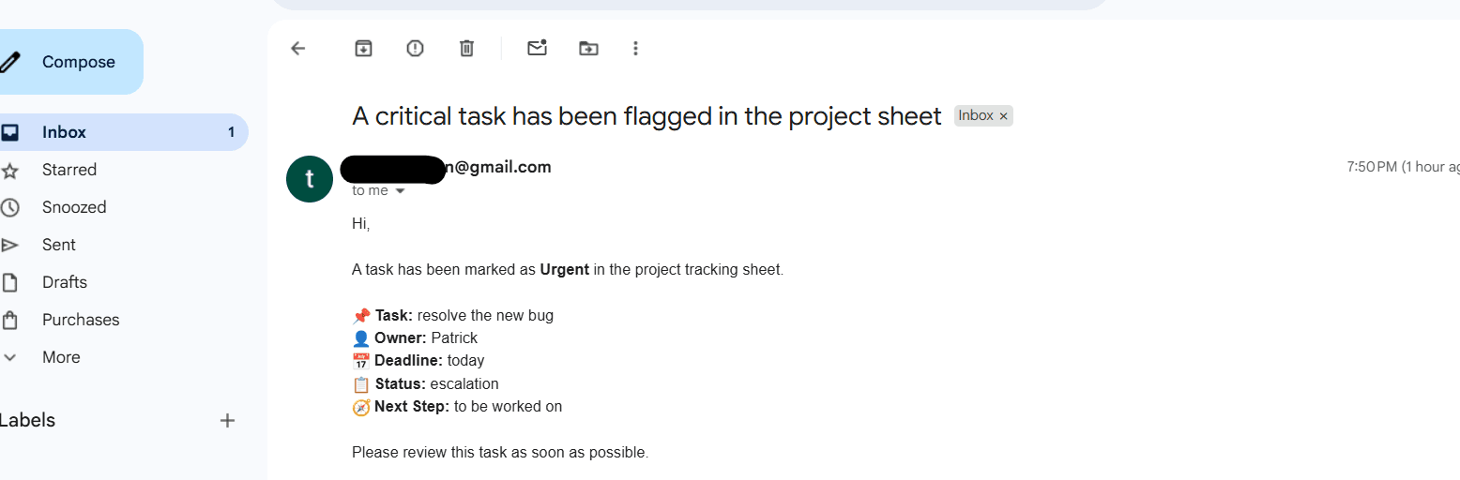
Task: Click the sender's avatar circle
Action: coord(310,179)
